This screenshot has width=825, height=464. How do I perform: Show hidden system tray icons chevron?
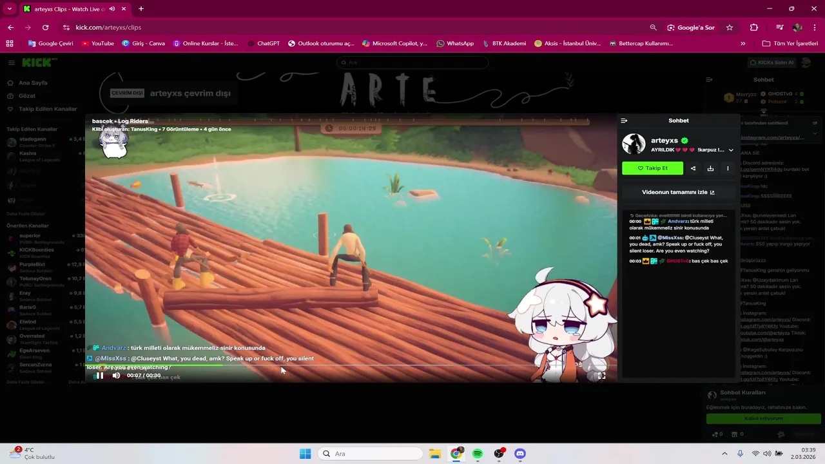(x=724, y=454)
